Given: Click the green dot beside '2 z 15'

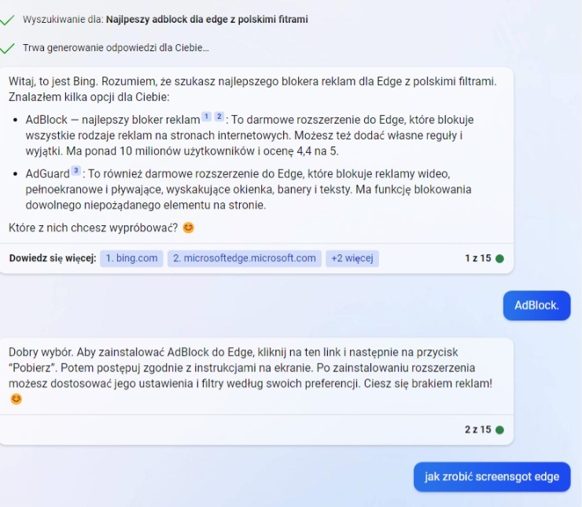Looking at the screenshot, I should tap(499, 430).
